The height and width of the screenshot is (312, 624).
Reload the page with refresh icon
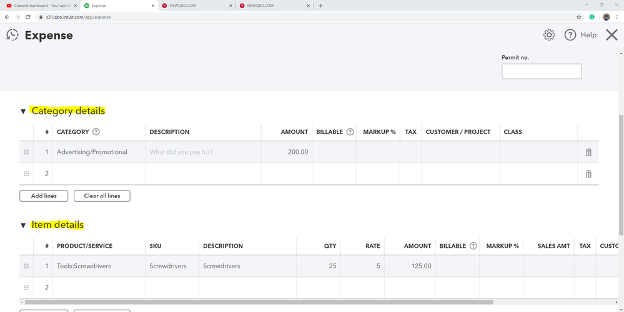(28, 17)
